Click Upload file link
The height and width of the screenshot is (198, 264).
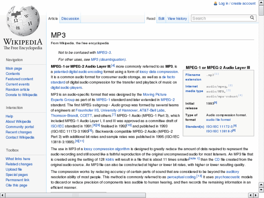(x=14, y=169)
